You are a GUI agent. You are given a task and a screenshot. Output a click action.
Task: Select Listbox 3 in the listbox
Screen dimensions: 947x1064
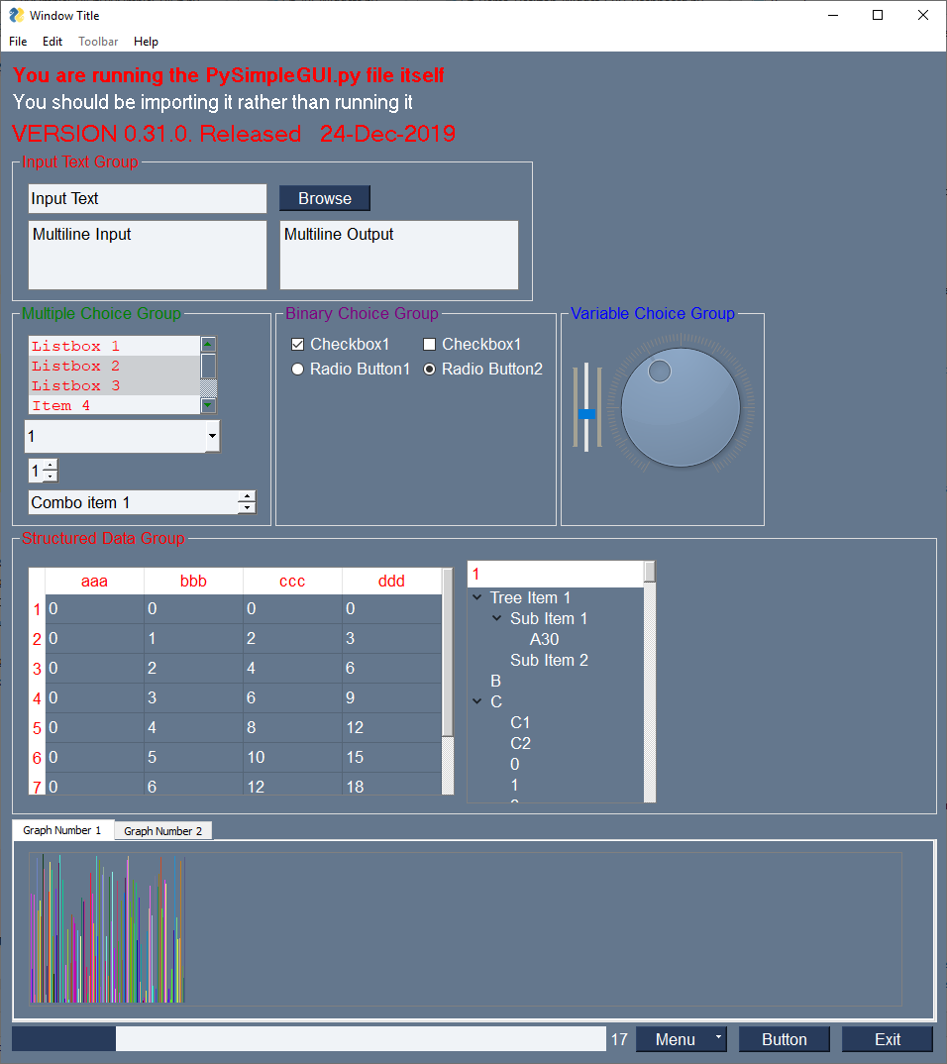tap(114, 385)
